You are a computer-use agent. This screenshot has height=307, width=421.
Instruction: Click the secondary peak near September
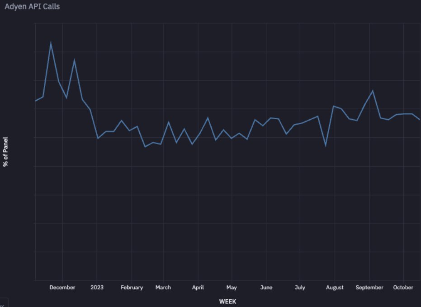point(372,90)
